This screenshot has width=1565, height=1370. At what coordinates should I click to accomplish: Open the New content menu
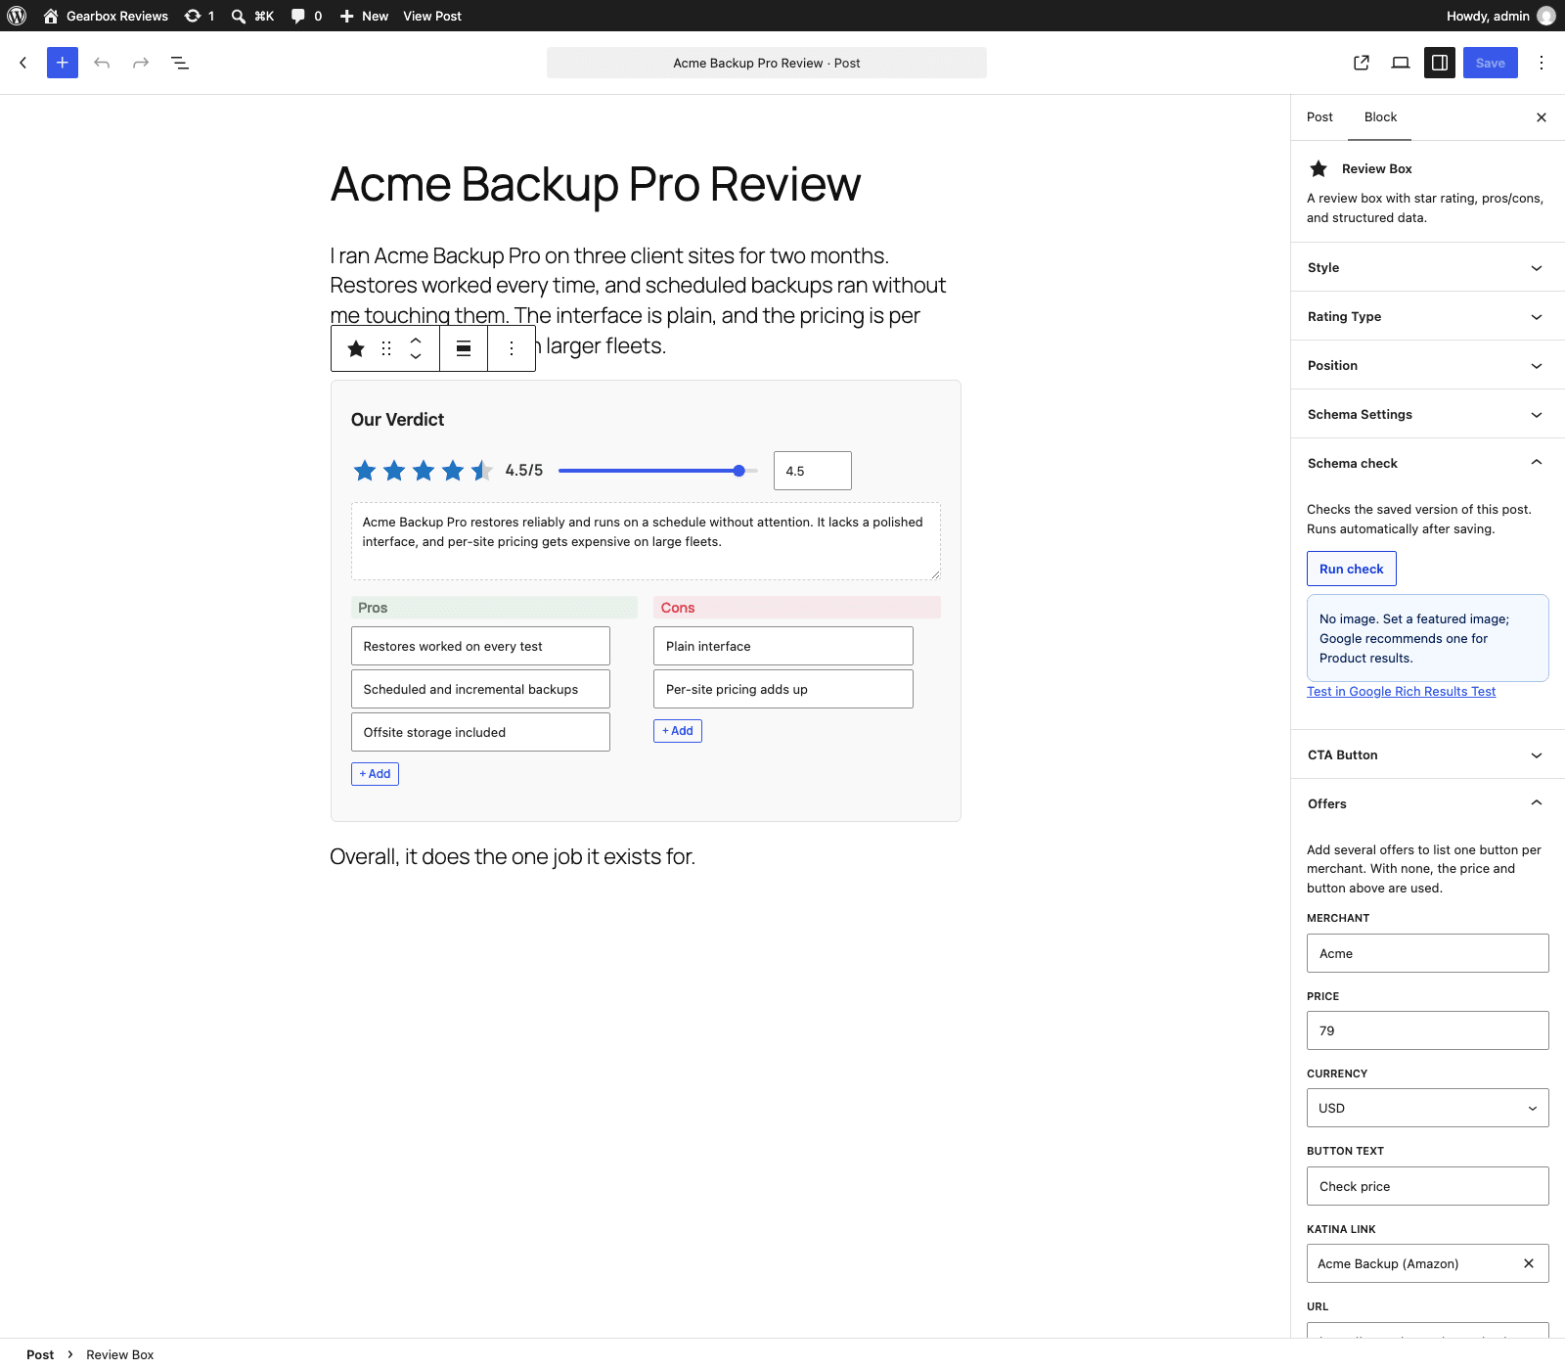tap(364, 16)
